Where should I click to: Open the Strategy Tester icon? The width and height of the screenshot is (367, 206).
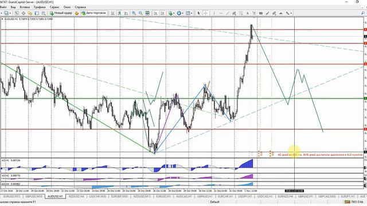(x=44, y=13)
